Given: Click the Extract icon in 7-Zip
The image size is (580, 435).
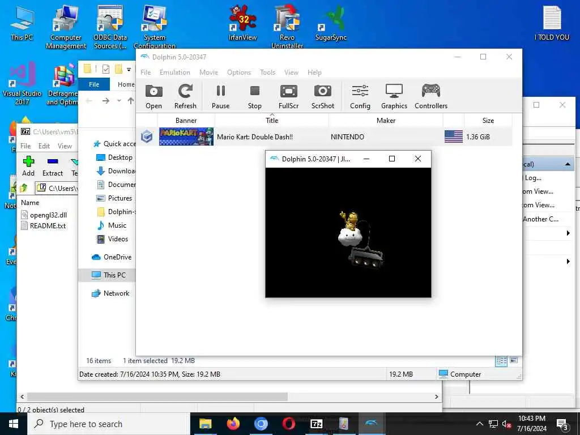Looking at the screenshot, I should tap(53, 166).
